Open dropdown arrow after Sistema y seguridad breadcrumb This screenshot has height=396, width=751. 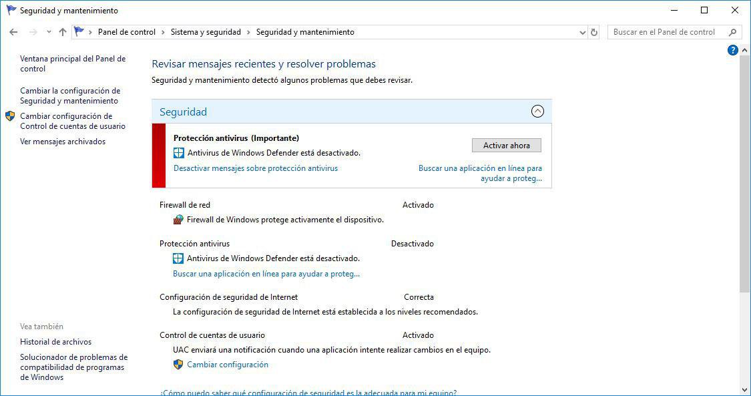coord(248,32)
